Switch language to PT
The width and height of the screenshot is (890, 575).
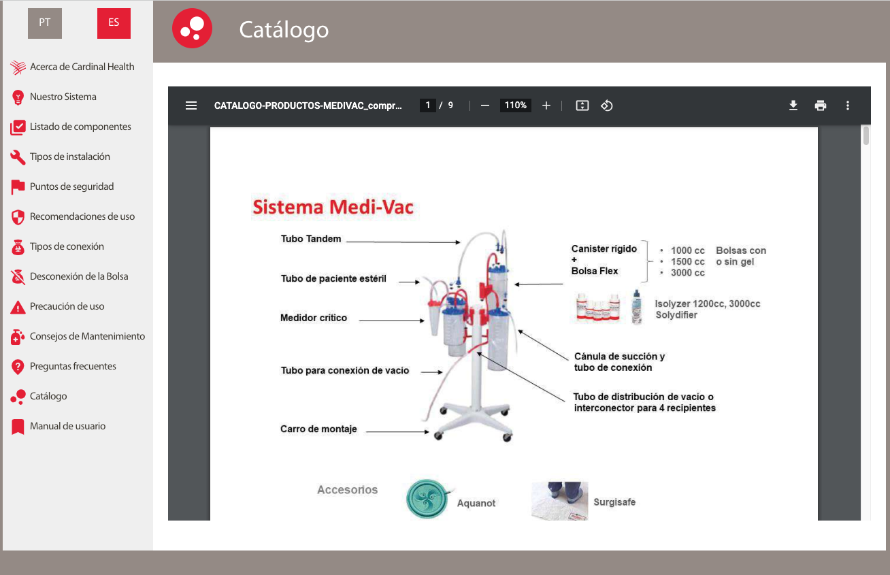point(45,23)
